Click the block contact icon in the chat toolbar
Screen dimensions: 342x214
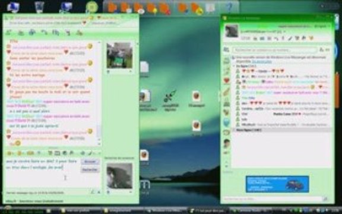click(79, 33)
